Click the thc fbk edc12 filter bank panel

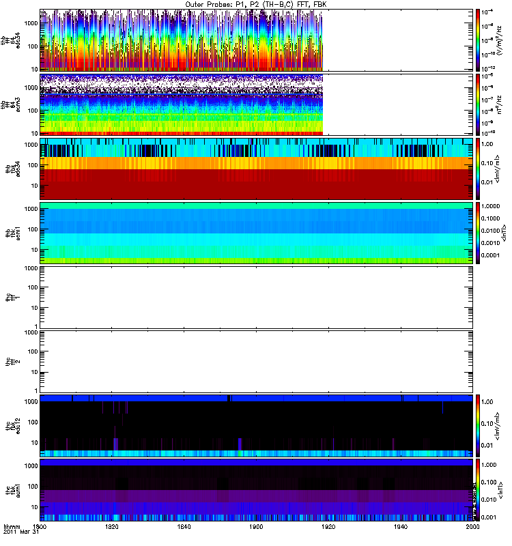point(257,425)
